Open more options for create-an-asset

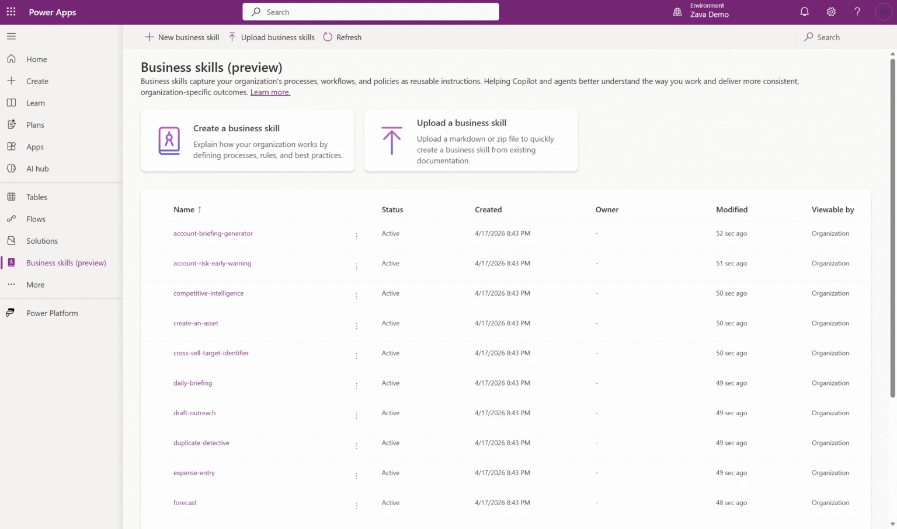(x=356, y=327)
